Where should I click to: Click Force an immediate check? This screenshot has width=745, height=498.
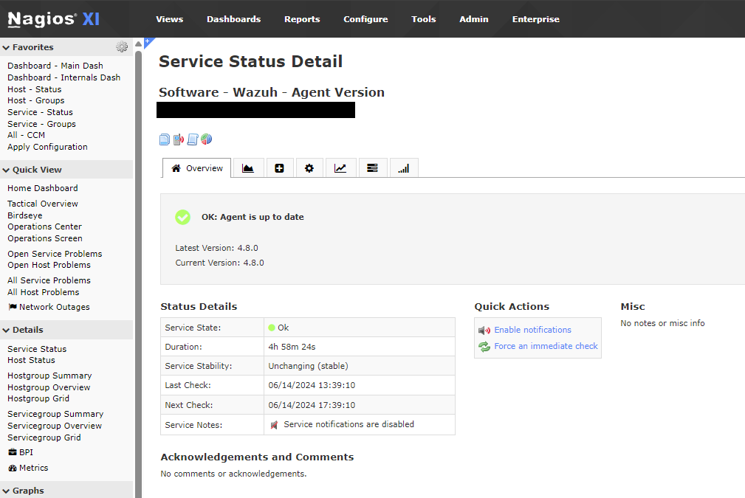pos(546,346)
